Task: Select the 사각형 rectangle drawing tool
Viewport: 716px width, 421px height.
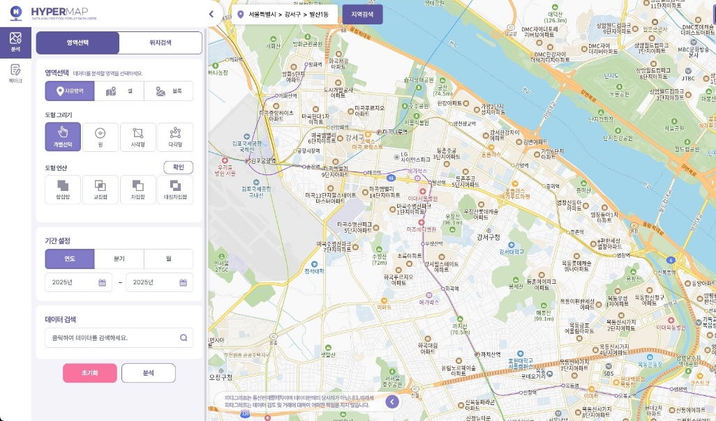Action: coord(137,137)
